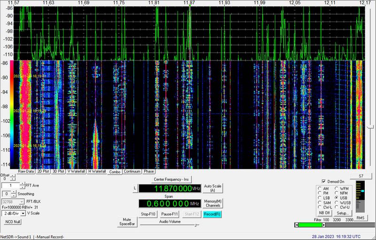The height and width of the screenshot is (240, 376).
Task: Click the Smoothing value field
Action: [7, 194]
